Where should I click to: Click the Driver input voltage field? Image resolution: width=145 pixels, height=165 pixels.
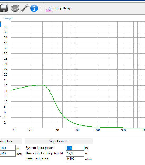tap(75, 153)
